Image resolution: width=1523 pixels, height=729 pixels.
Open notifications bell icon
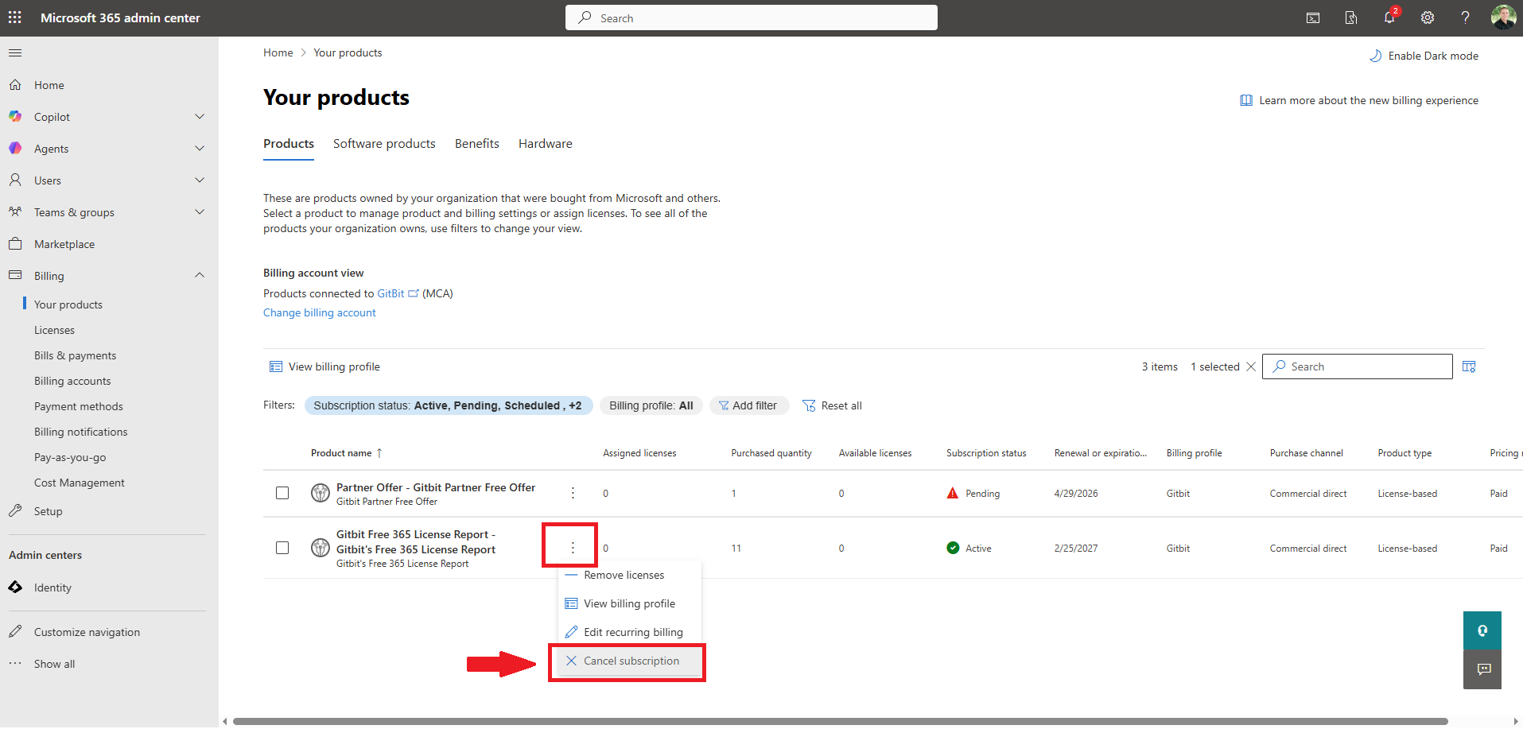[x=1389, y=17]
